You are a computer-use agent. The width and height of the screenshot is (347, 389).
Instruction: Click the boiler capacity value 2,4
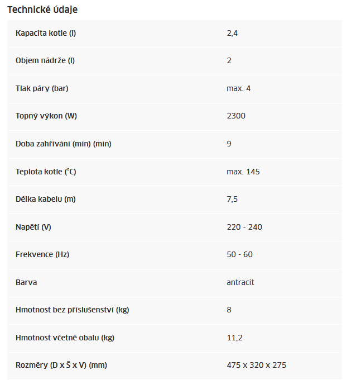pyautogui.click(x=232, y=33)
